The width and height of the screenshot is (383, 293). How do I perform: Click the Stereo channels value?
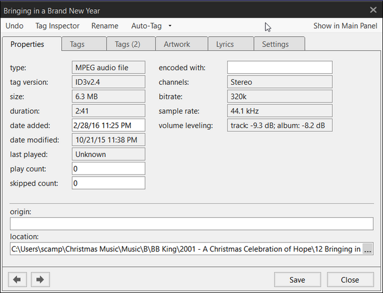(x=280, y=82)
